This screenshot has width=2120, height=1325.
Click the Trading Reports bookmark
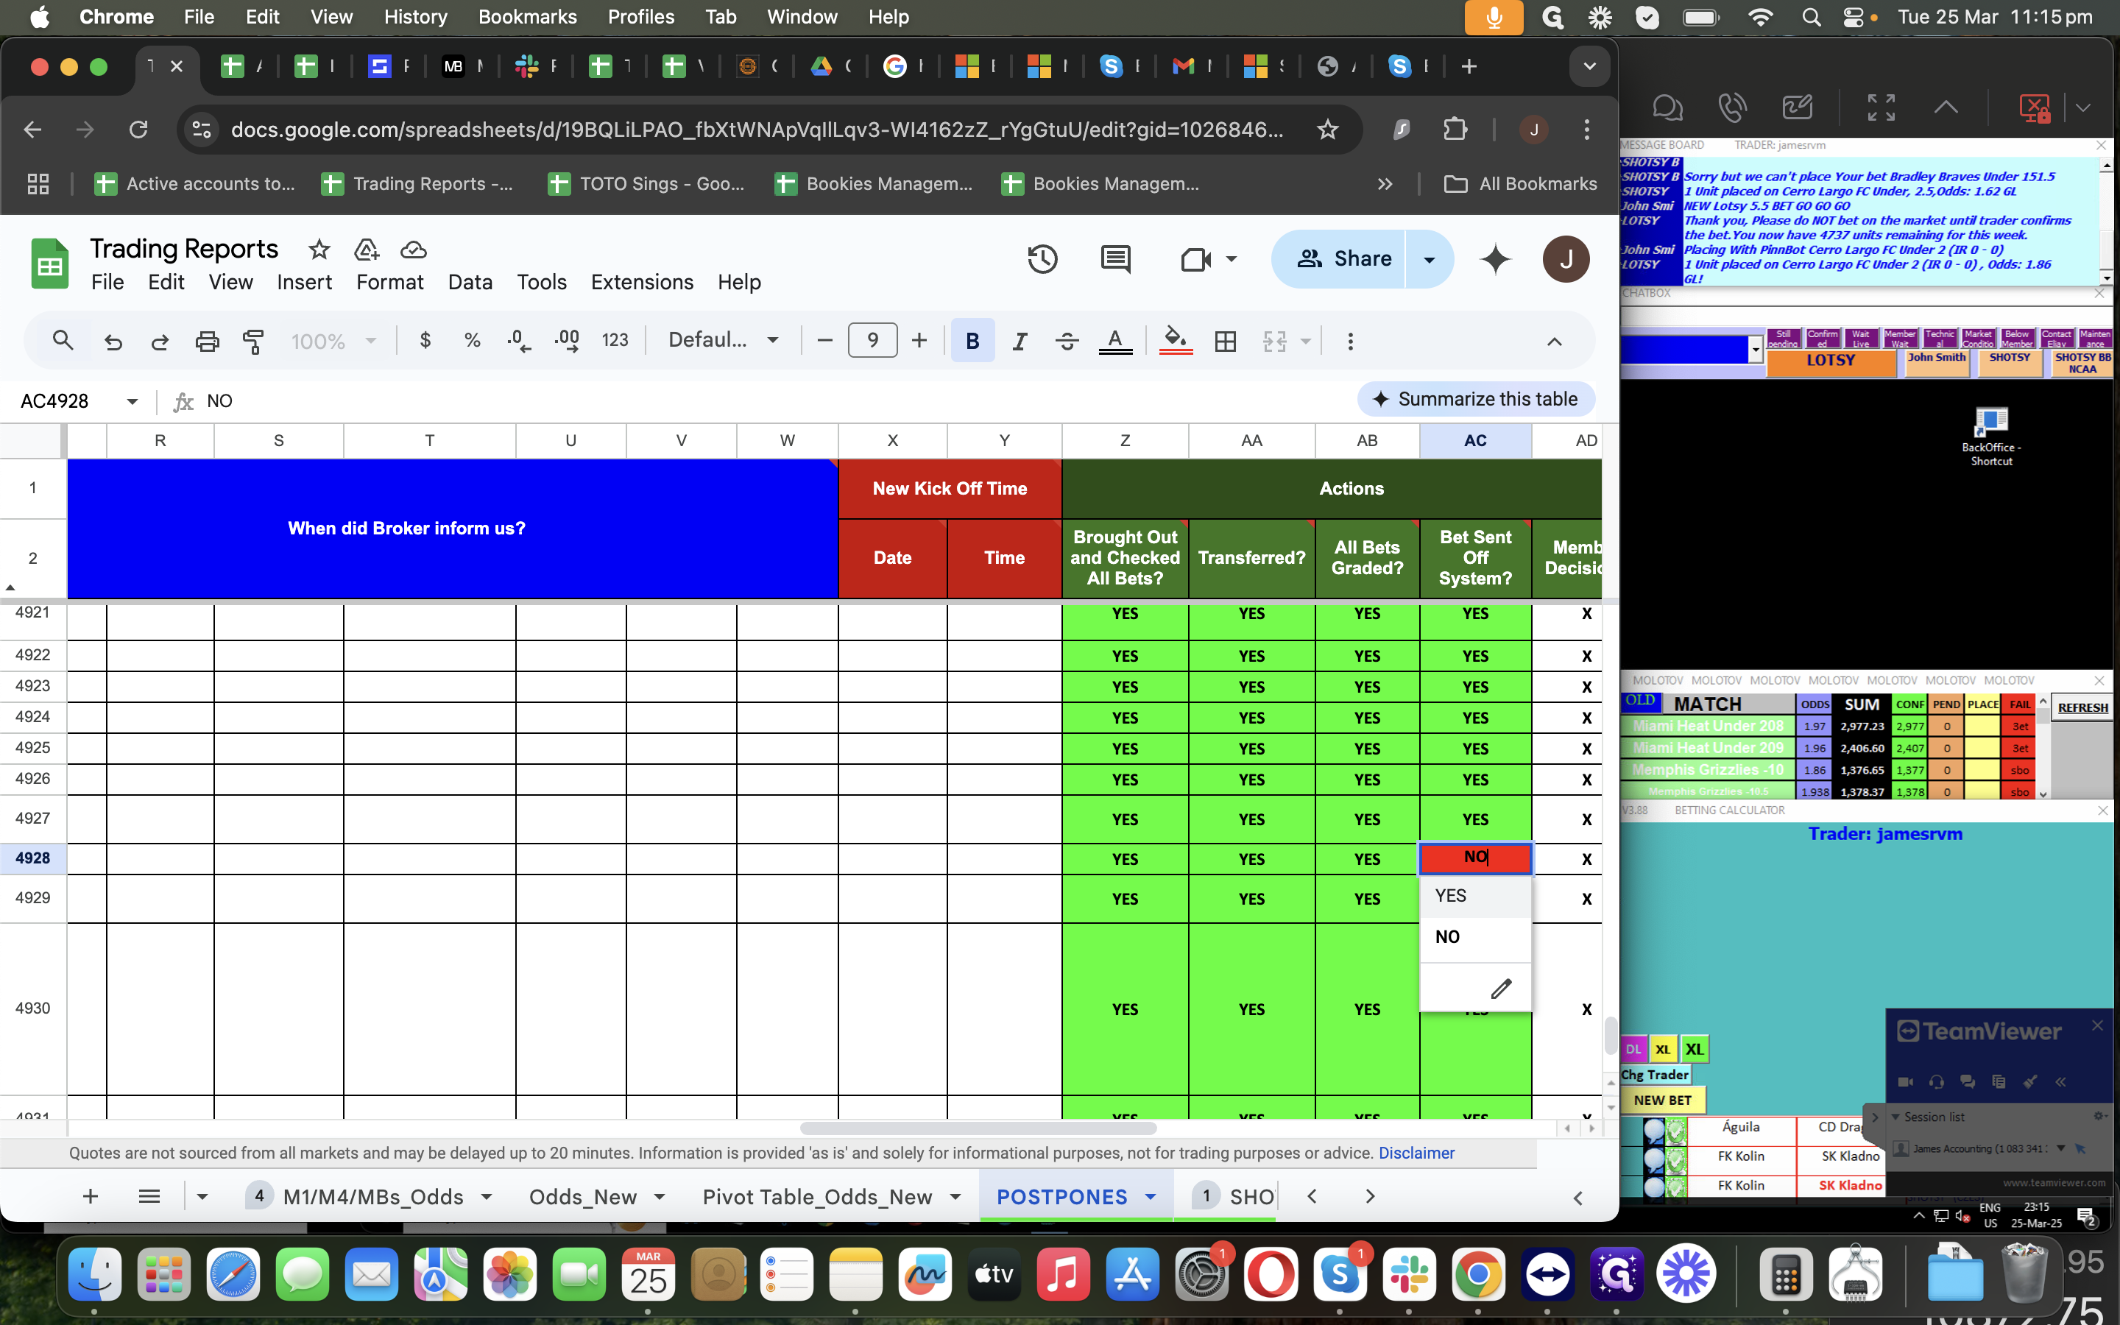click(417, 184)
